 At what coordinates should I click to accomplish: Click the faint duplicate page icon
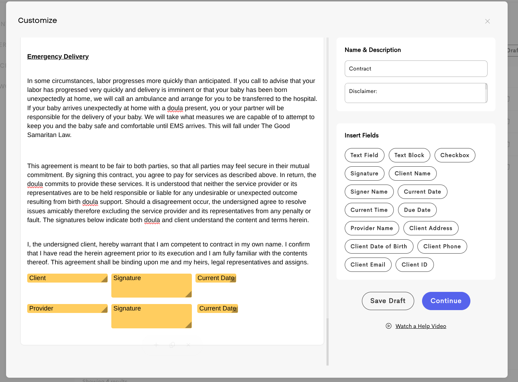[x=172, y=345]
